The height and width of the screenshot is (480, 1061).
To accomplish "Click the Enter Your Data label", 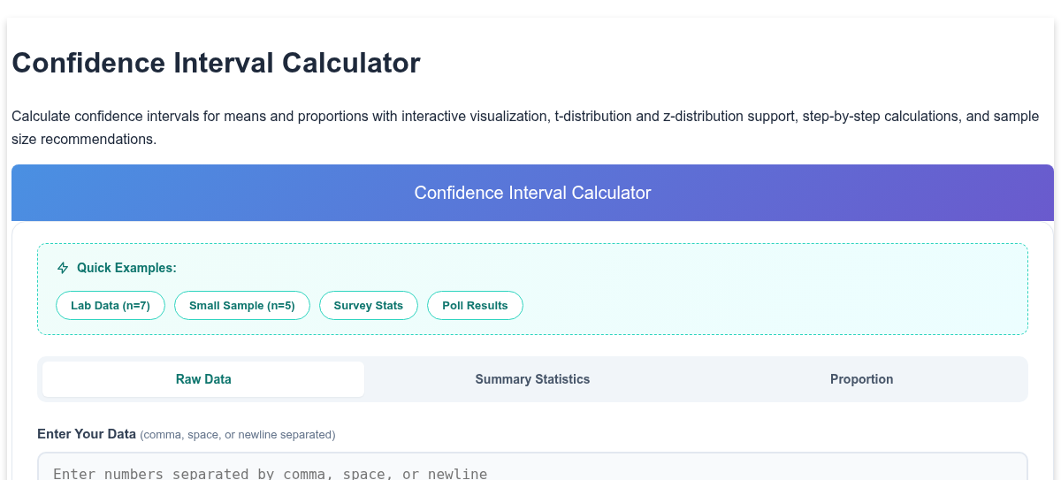I will coord(87,434).
